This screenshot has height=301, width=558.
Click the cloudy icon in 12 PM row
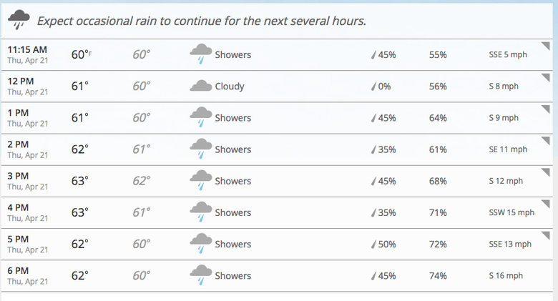[x=201, y=86]
